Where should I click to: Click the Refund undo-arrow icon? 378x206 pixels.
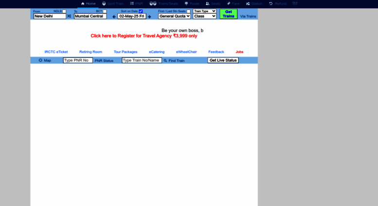point(270,3)
